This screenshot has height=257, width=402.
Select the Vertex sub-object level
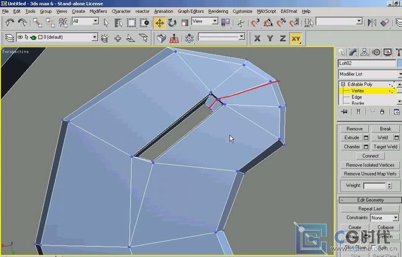[357, 91]
